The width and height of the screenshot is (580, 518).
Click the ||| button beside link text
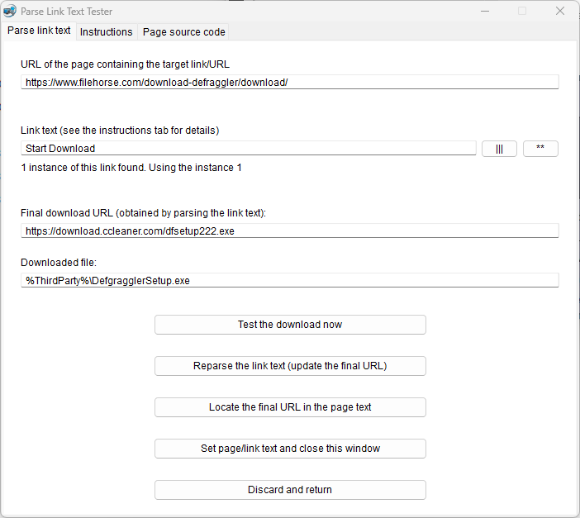pos(499,149)
